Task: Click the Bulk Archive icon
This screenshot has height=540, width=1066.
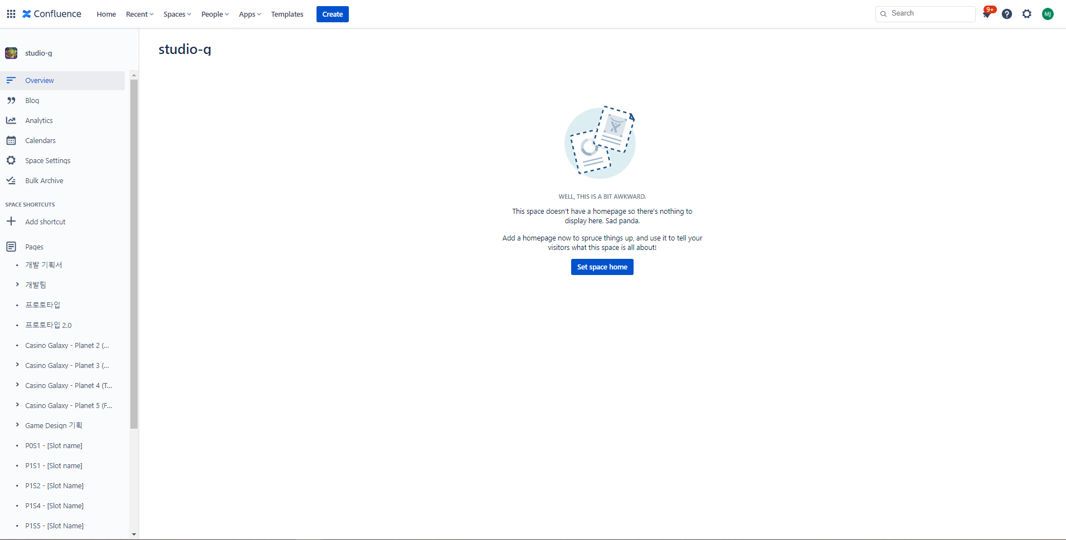Action: 11,180
